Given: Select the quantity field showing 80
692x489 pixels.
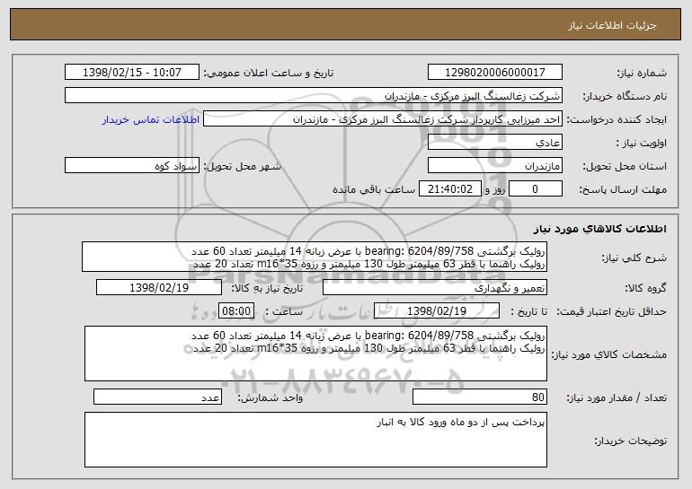Looking at the screenshot, I should tap(480, 397).
